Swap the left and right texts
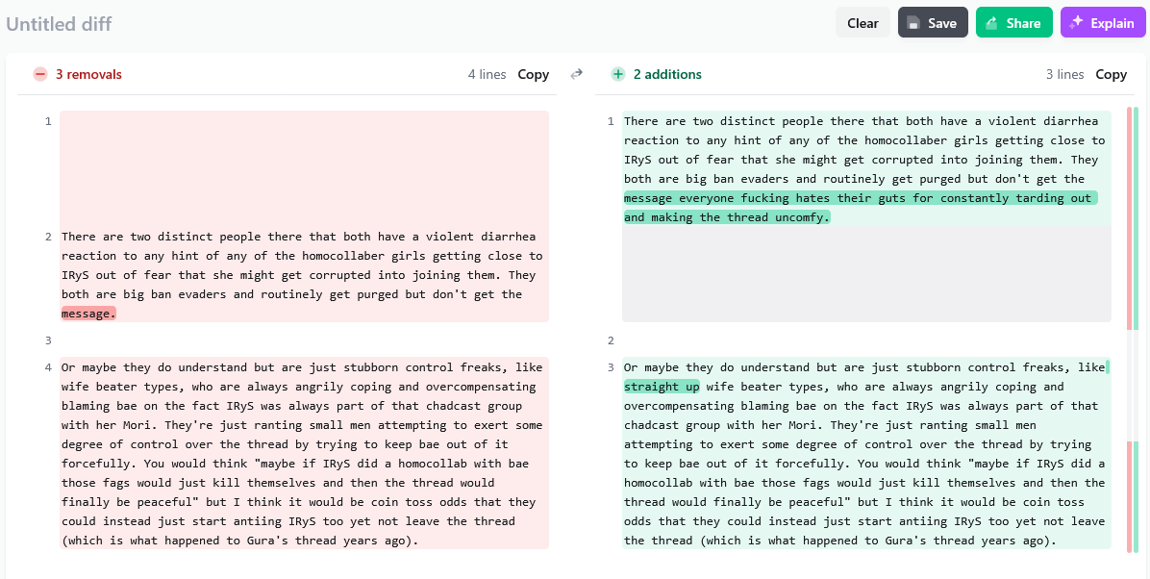1150x579 pixels. click(x=577, y=73)
